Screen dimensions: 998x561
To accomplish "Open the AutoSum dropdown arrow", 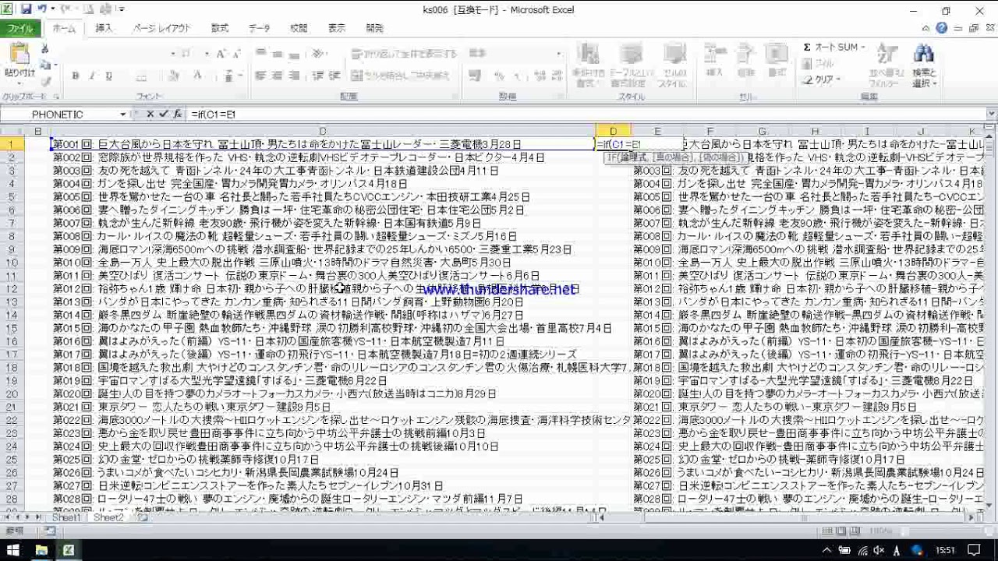I will point(864,48).
